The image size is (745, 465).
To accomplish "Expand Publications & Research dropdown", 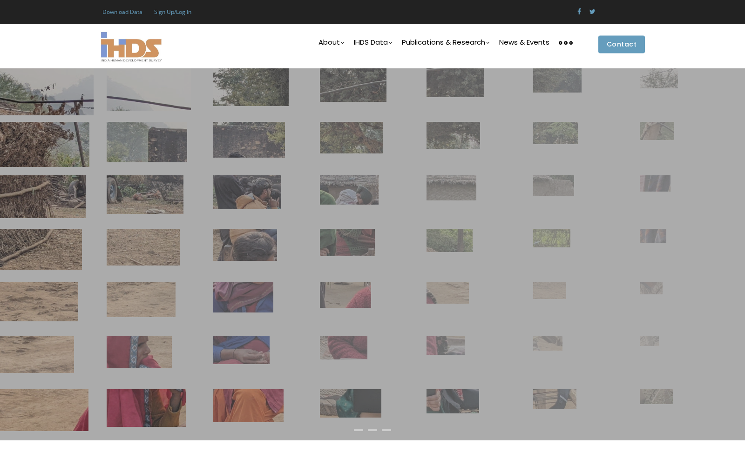I will [445, 42].
